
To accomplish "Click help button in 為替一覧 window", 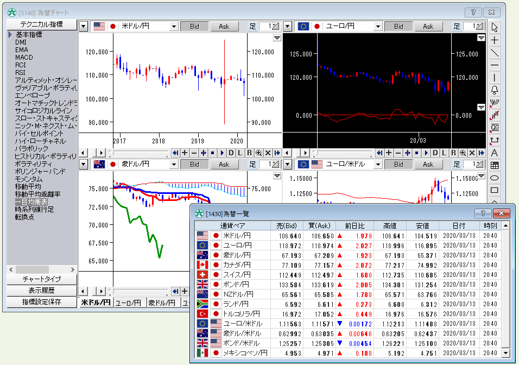I will point(483,213).
